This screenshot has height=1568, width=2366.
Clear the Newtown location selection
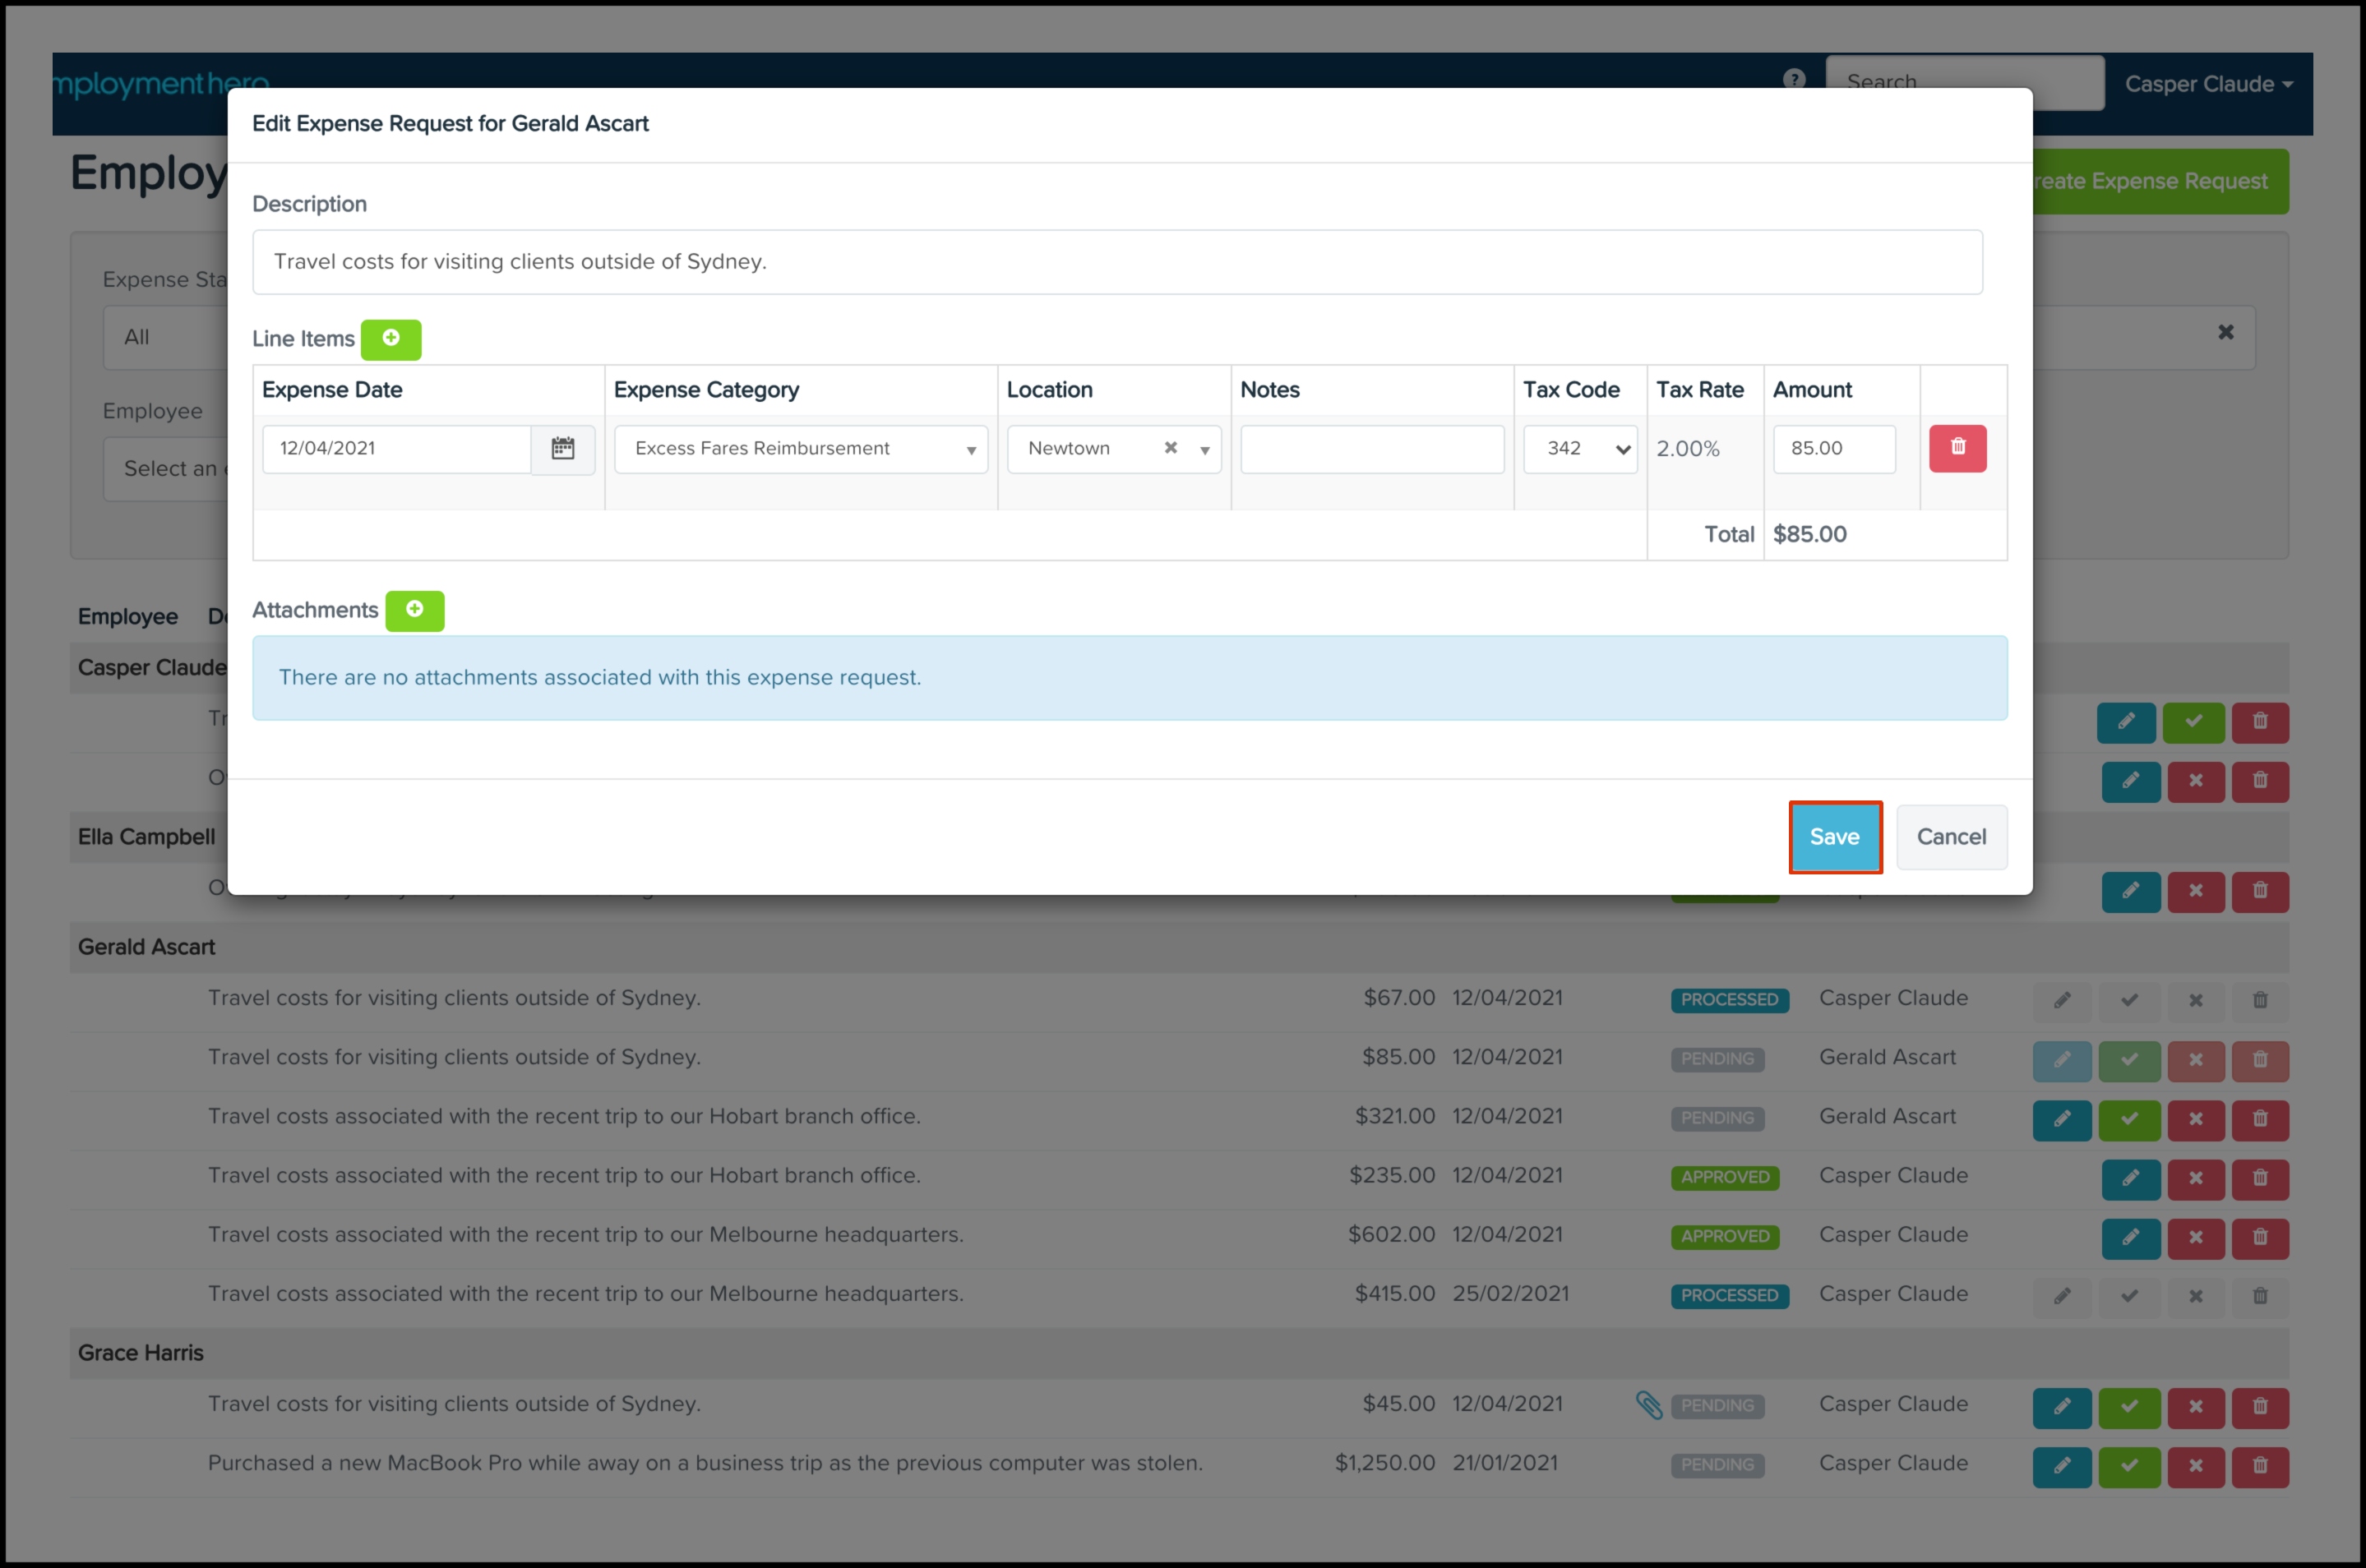coord(1171,449)
